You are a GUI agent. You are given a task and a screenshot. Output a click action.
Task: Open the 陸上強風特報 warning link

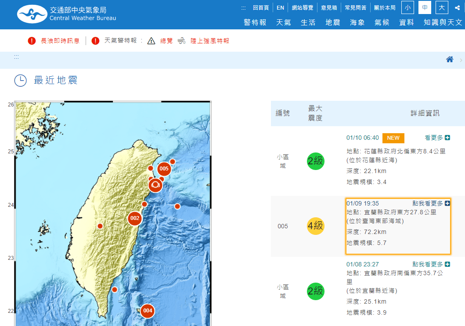pyautogui.click(x=210, y=41)
